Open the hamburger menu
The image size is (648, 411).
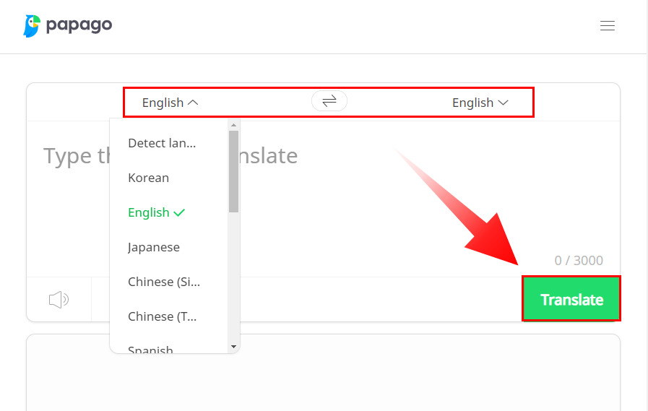coord(607,25)
